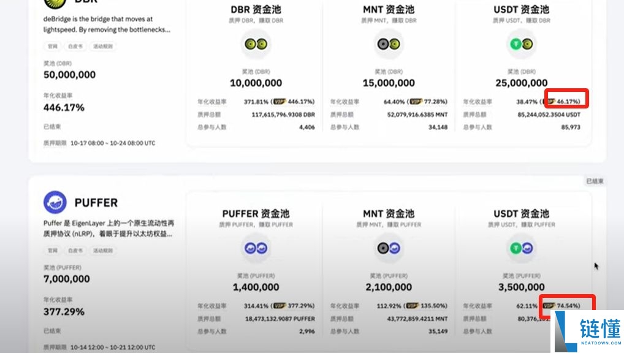Select MNT 资金池 title in PUFFER card
The width and height of the screenshot is (624, 353).
389,213
